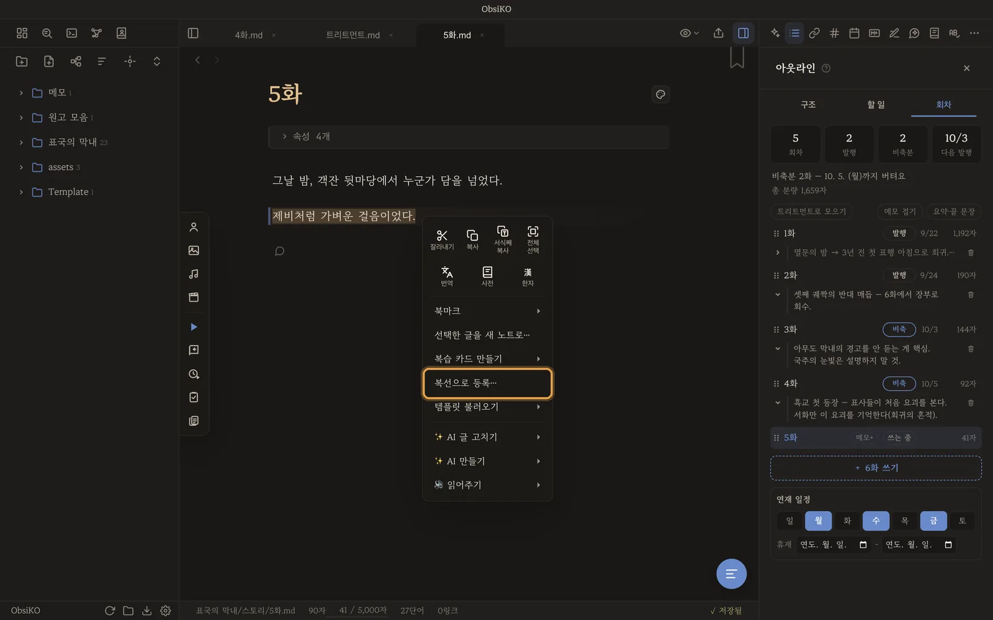The height and width of the screenshot is (620, 993).
Task: Toggle Tuesday (화) in serial schedule
Action: click(x=847, y=521)
